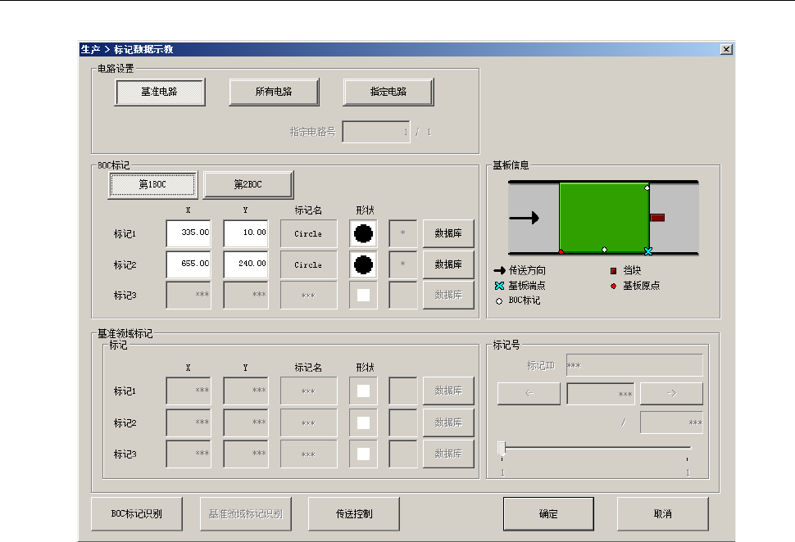Switch to the 第1BOC tab
The width and height of the screenshot is (795, 542).
152,185
